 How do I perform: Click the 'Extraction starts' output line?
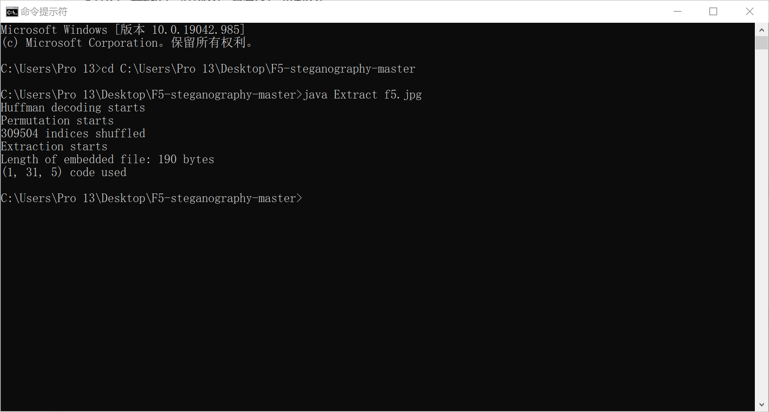(54, 146)
